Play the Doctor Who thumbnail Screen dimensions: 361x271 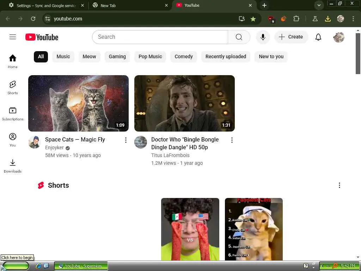pos(184,103)
